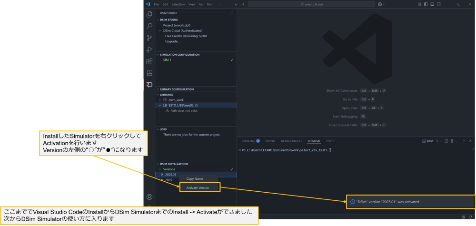The width and height of the screenshot is (476, 226).
Task: Open the Extensions view
Action: (149, 61)
